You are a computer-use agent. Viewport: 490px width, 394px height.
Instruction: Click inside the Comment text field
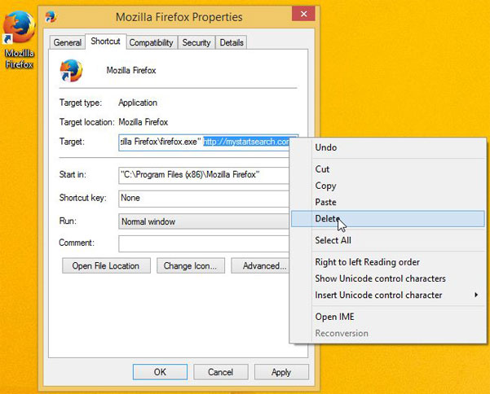[x=204, y=243]
